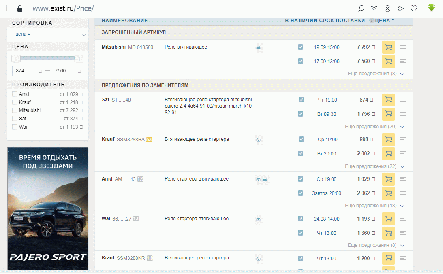Add Krauf 998 offer to cart
The image size is (443, 274).
pos(388,140)
